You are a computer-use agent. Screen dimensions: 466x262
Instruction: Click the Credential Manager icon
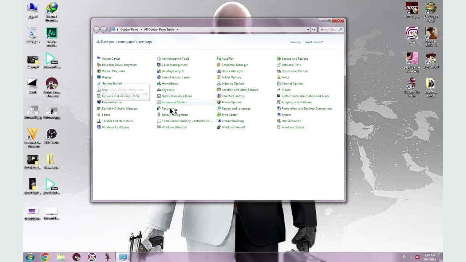tap(218, 65)
